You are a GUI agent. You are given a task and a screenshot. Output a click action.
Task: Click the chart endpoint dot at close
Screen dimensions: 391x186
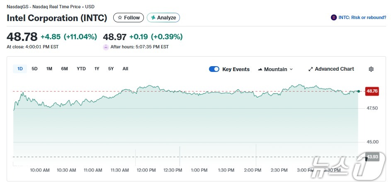click(x=358, y=91)
